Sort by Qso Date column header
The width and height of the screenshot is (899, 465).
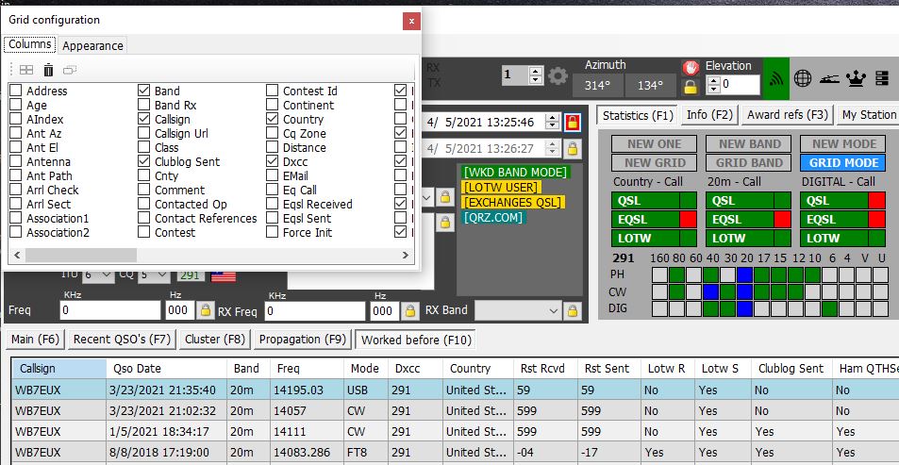click(166, 368)
